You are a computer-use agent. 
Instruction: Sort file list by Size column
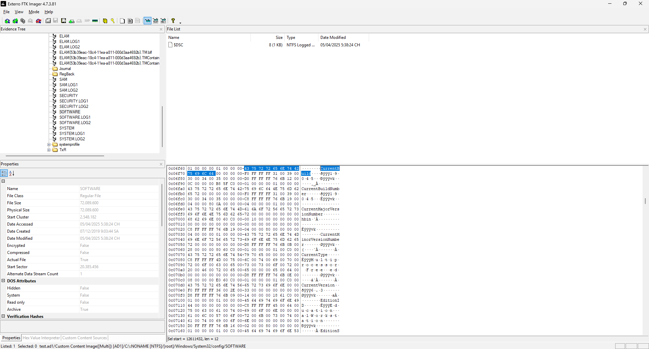pyautogui.click(x=267, y=38)
